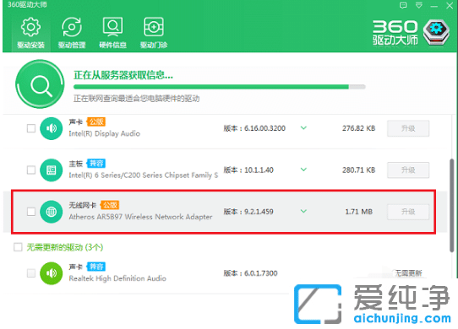Open the 驱动安装 tab

[30, 33]
